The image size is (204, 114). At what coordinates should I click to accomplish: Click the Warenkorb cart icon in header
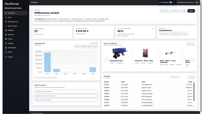click(160, 2)
